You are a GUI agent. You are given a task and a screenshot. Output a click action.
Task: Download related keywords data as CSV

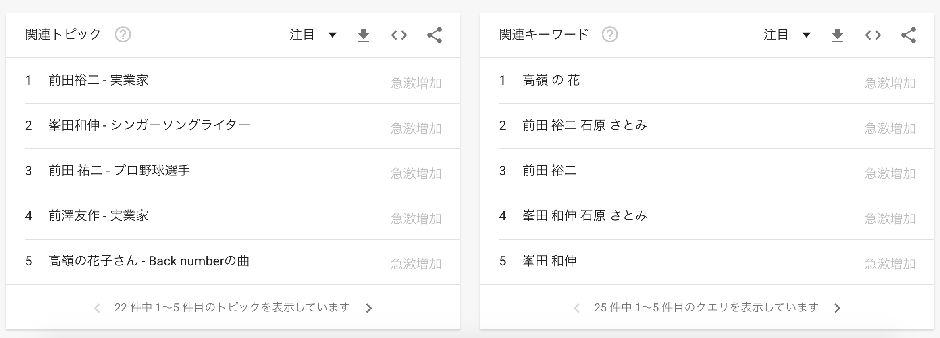[838, 35]
